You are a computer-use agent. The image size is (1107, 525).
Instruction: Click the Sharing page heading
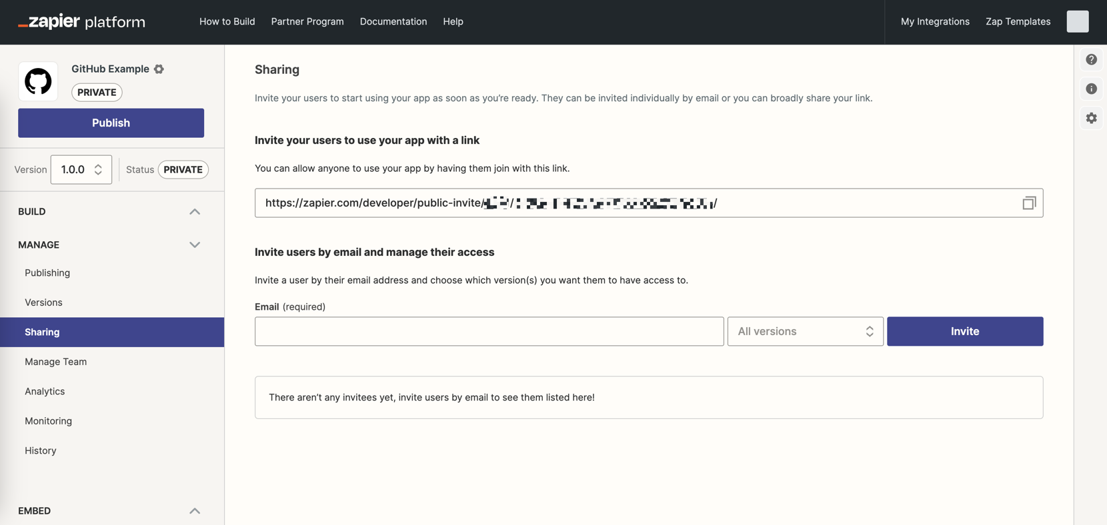point(277,70)
